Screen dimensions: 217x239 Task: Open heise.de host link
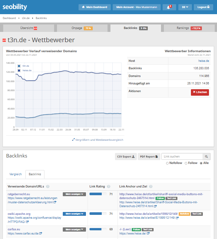[x=203, y=61]
